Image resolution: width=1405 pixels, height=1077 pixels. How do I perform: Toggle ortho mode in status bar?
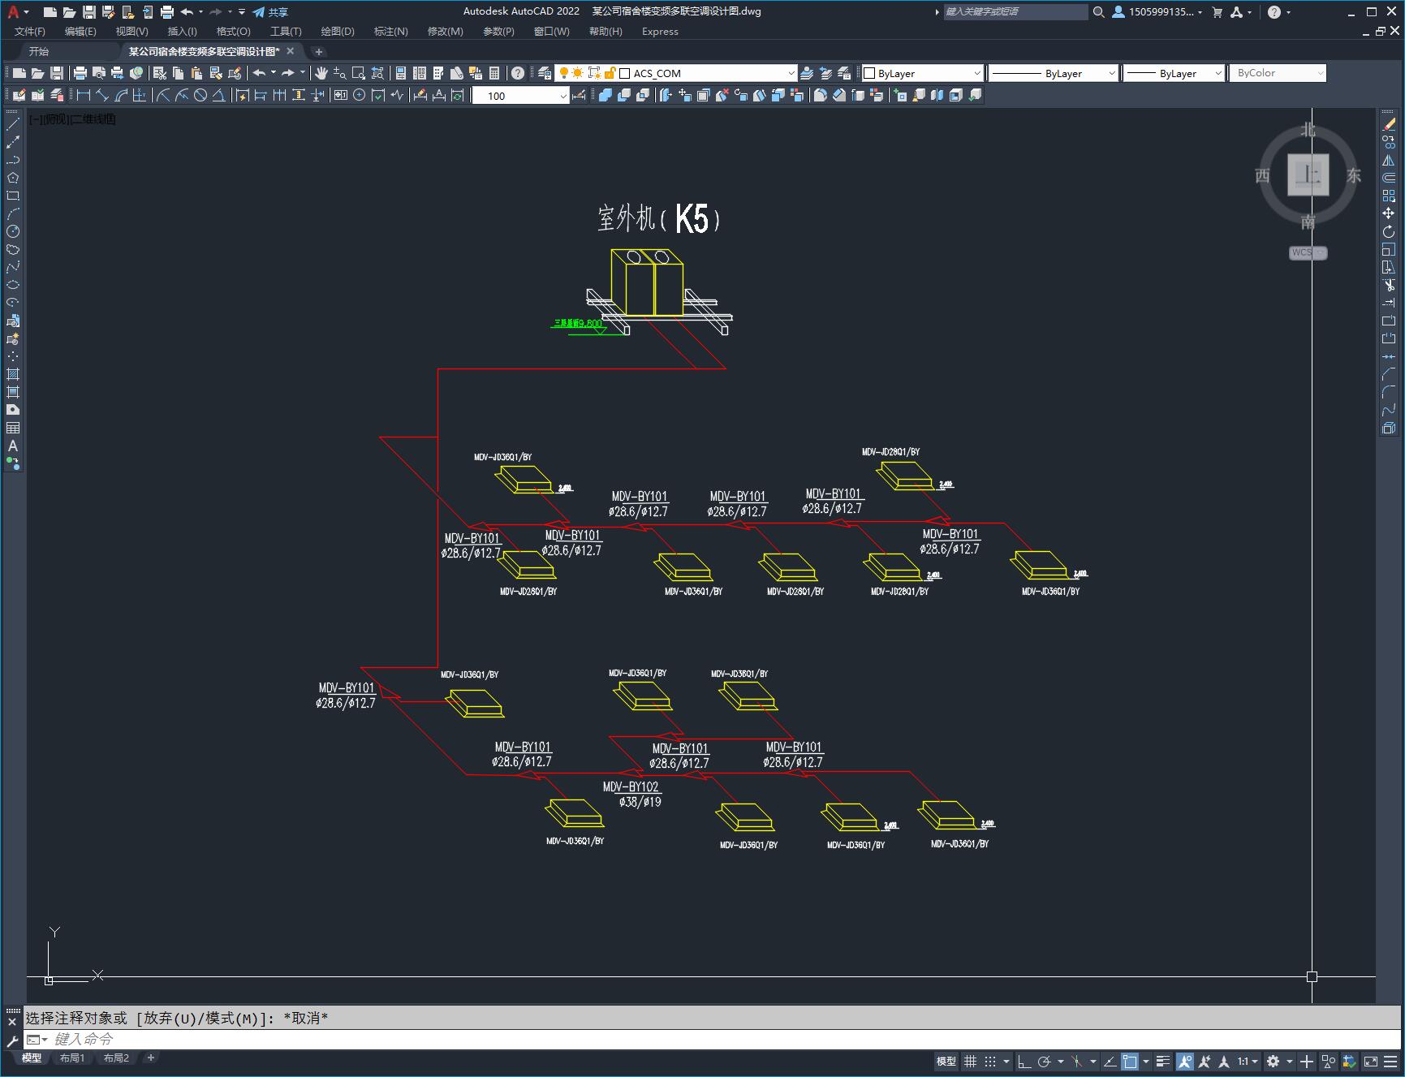tap(1024, 1061)
